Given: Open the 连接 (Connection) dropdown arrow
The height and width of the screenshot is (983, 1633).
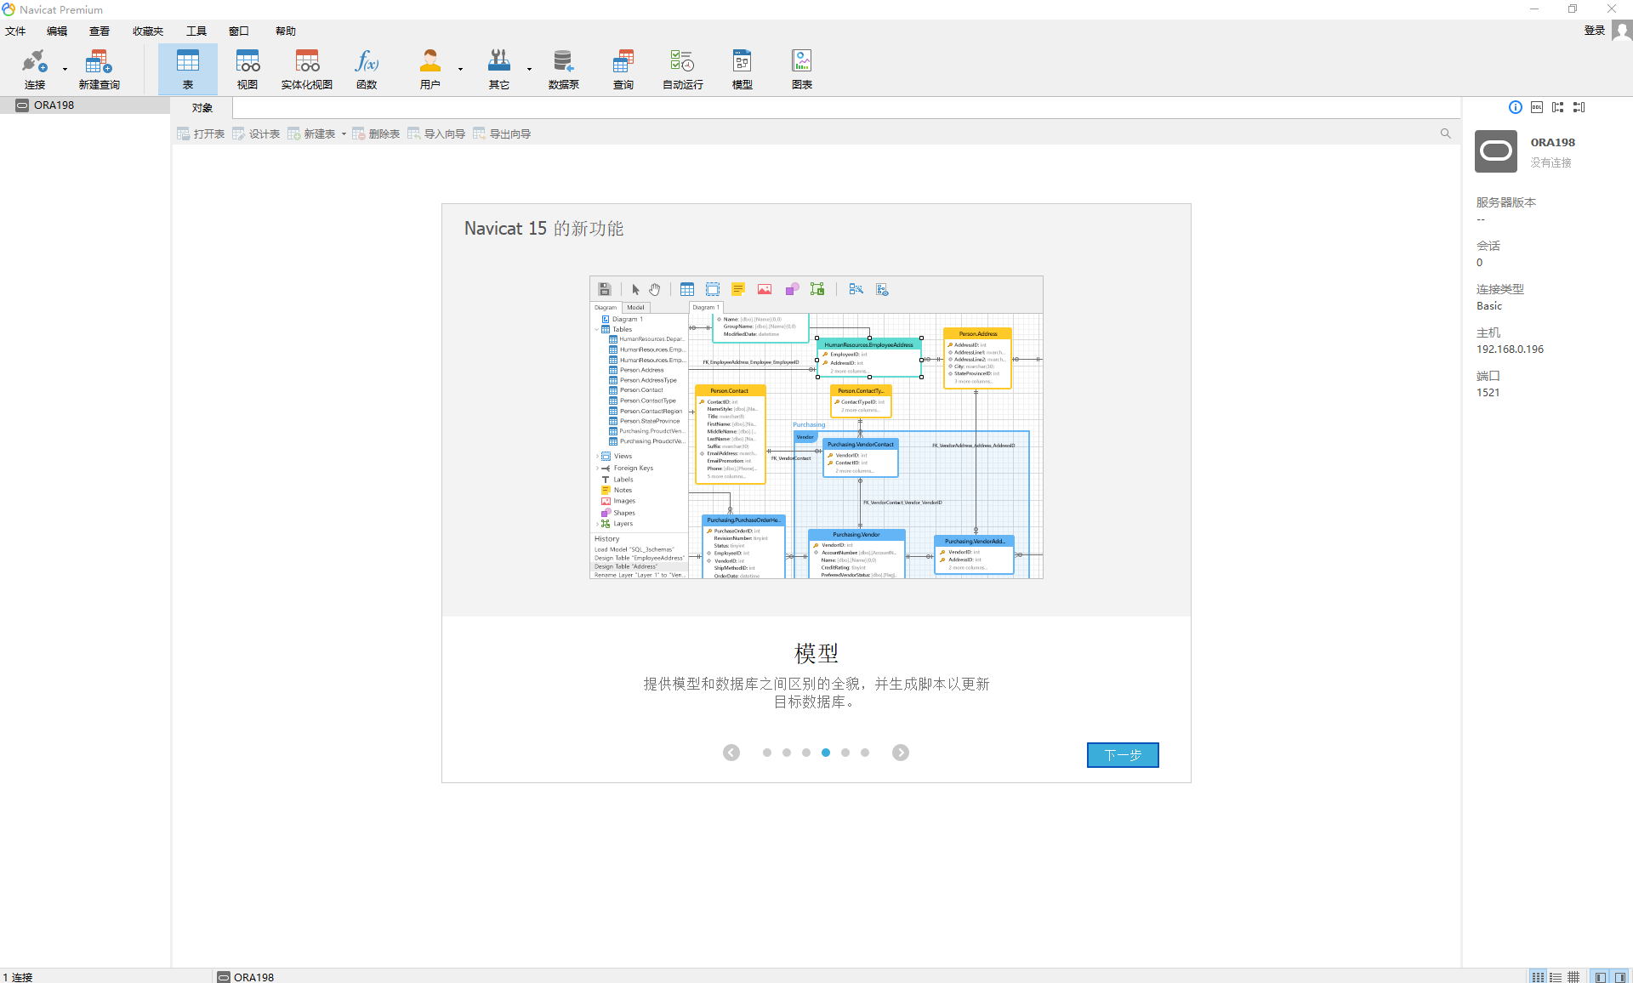Looking at the screenshot, I should 63,68.
